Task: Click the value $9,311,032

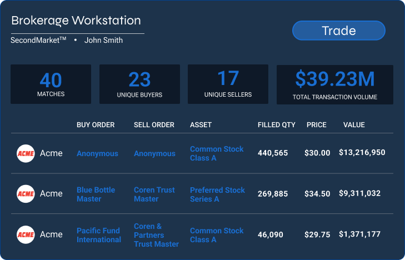Action: pos(359,193)
